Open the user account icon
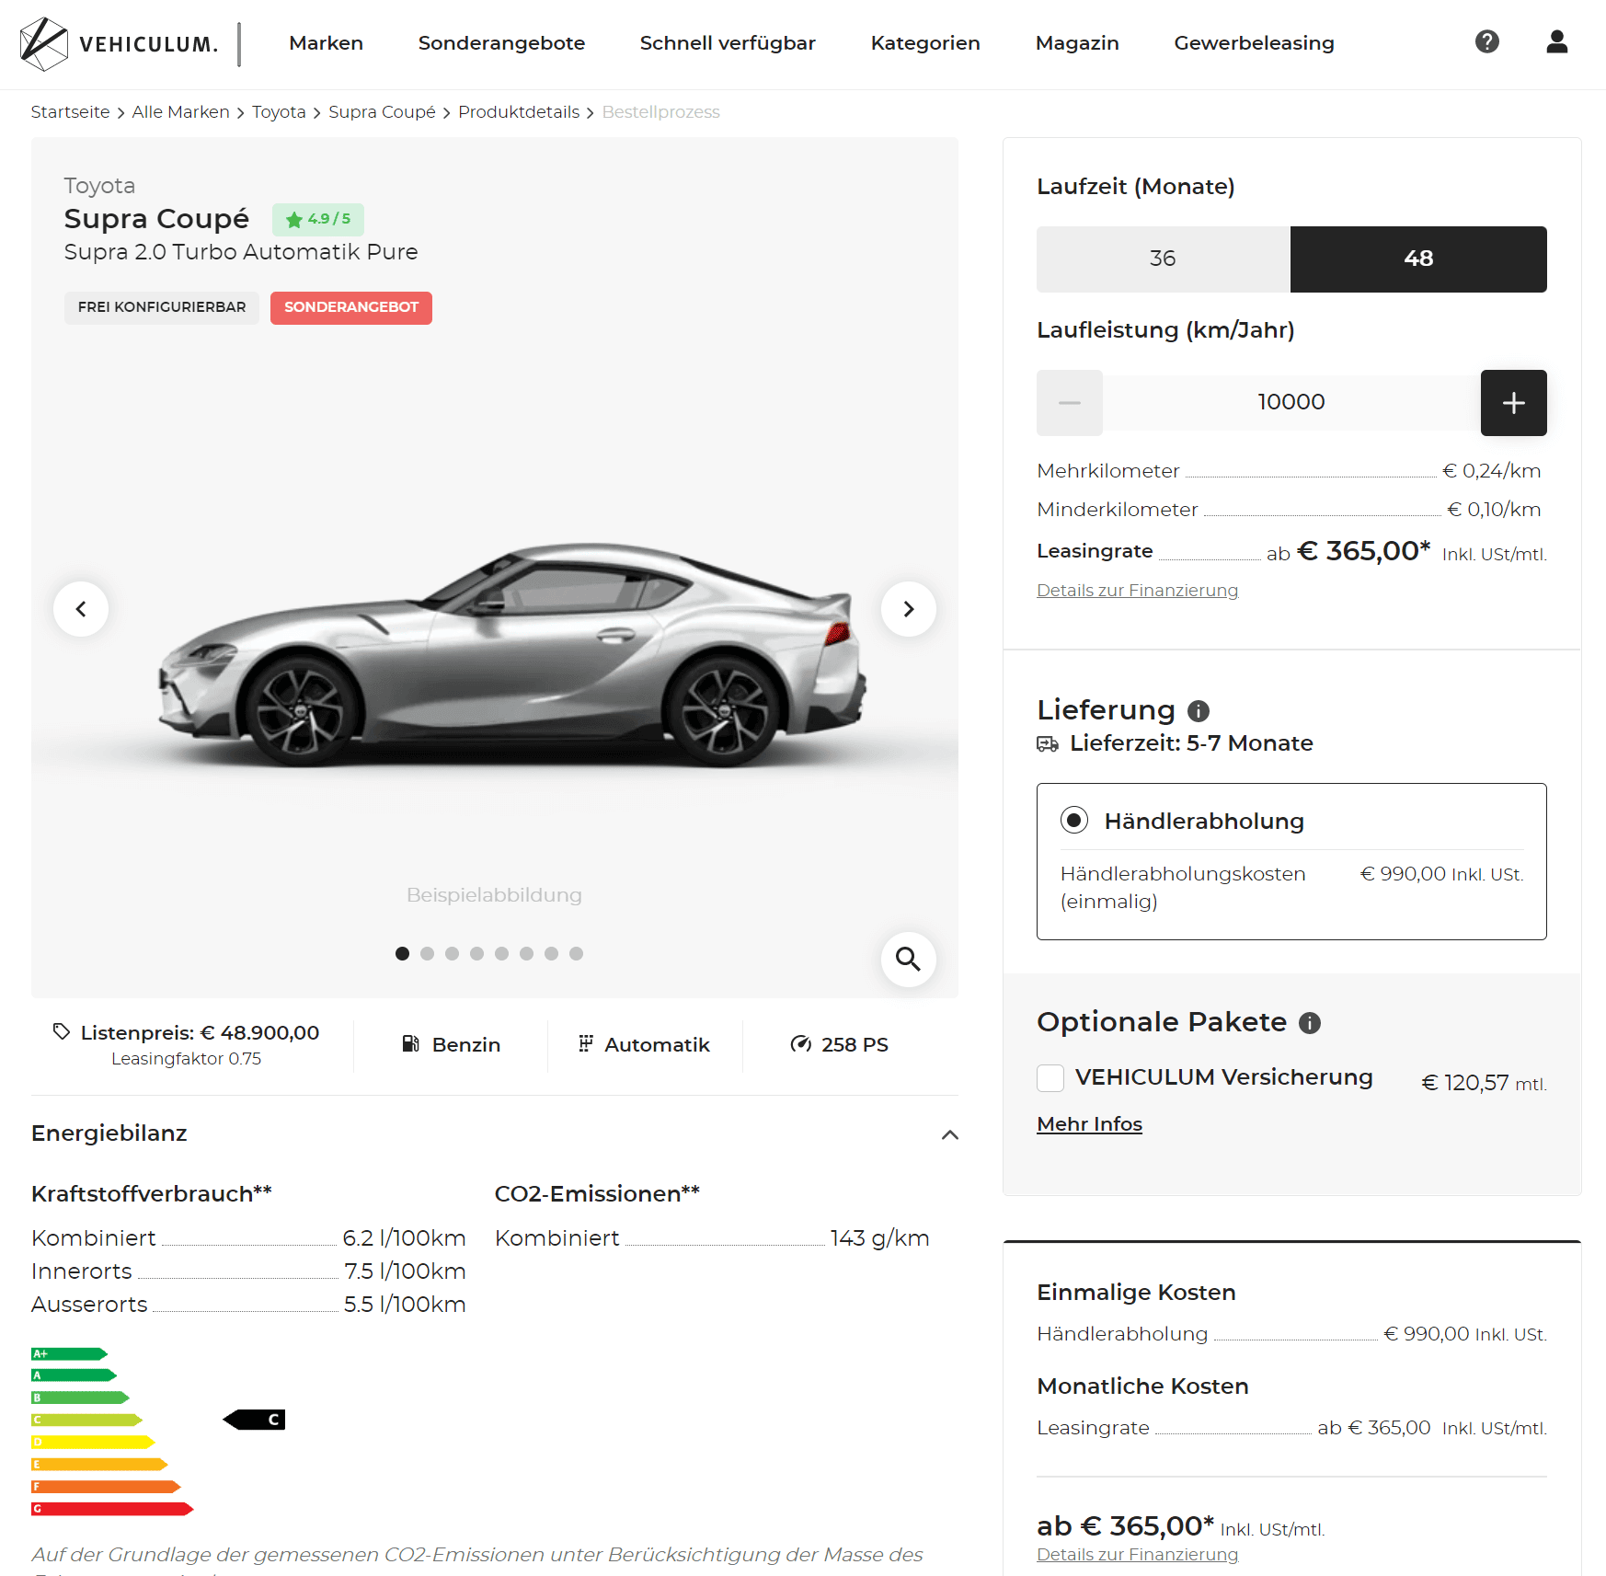1606x1576 pixels. pyautogui.click(x=1556, y=41)
